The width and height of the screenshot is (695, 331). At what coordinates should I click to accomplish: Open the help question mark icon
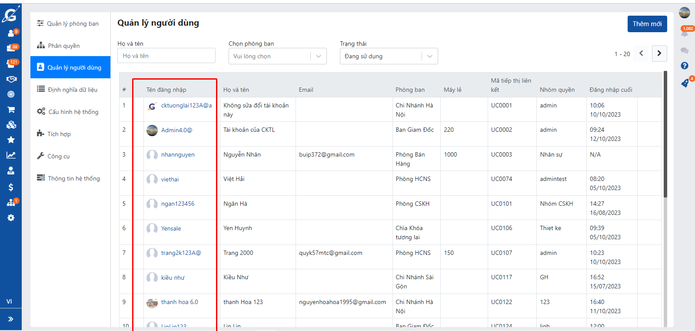point(685,66)
